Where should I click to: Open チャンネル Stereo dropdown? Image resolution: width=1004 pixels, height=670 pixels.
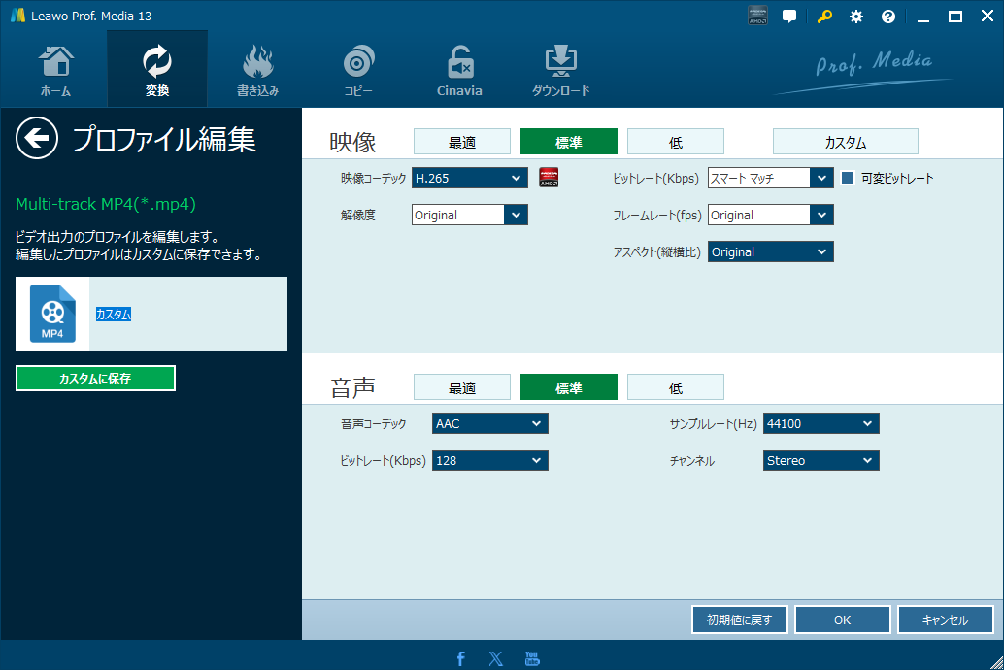[x=821, y=460]
